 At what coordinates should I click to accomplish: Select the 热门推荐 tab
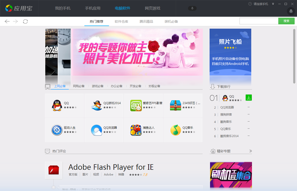tap(97, 21)
